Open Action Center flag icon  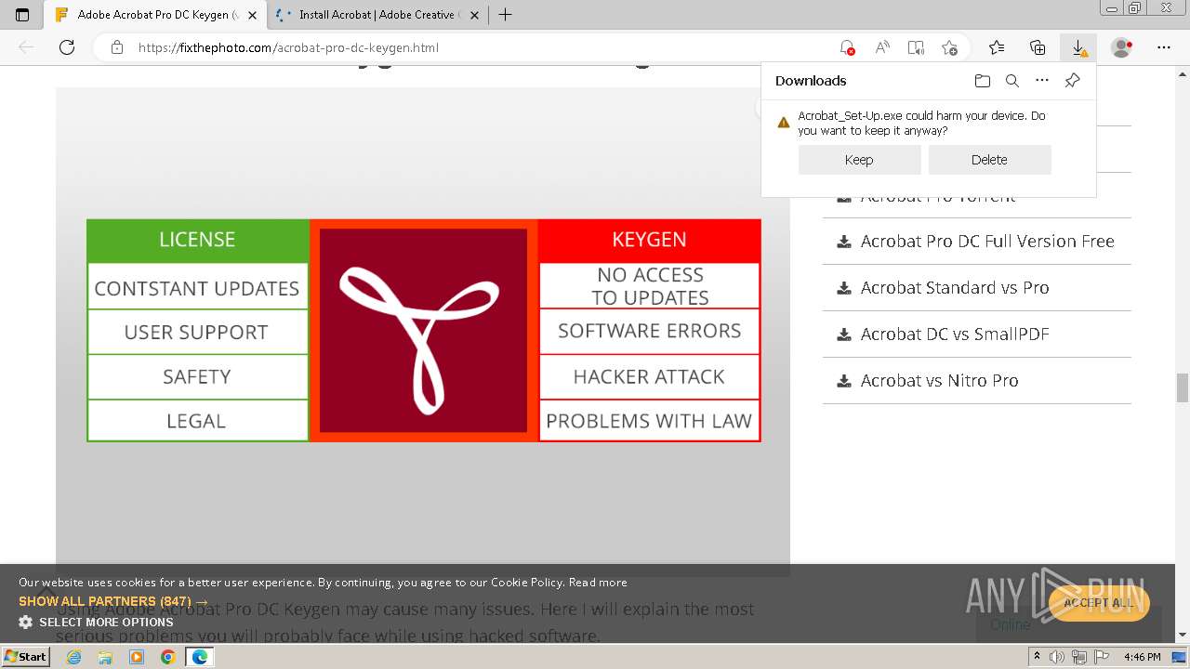[1101, 657]
